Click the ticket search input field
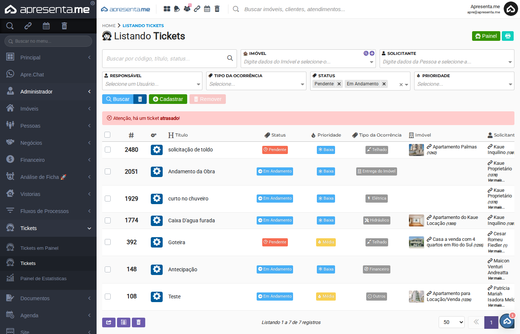Screen dimensions: 520x334 pos(169,59)
